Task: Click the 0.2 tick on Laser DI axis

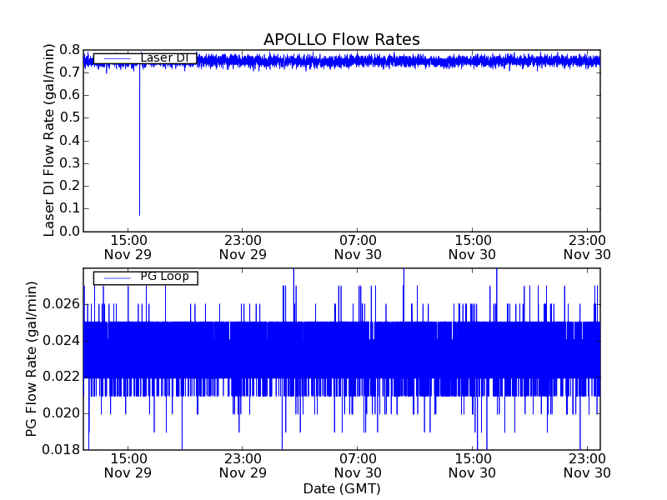Action: [70, 186]
